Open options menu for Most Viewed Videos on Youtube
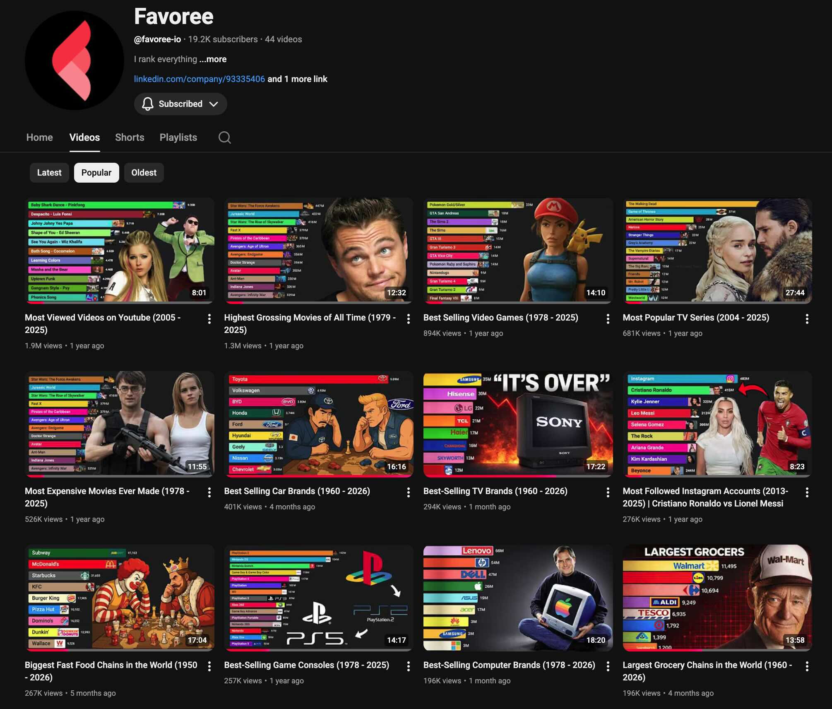Screen dimensions: 832x709 click(209, 318)
